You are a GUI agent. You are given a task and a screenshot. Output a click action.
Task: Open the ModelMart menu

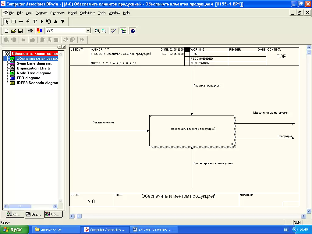[87, 13]
